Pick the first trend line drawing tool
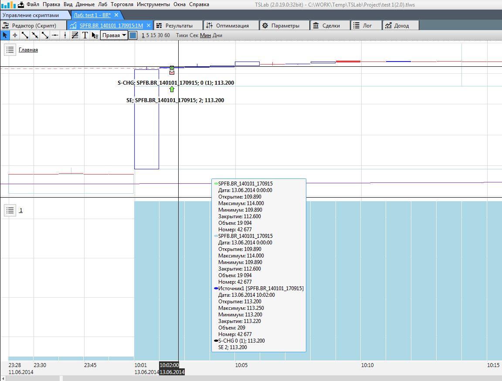Screen dimensions: 502x381 point(25,35)
